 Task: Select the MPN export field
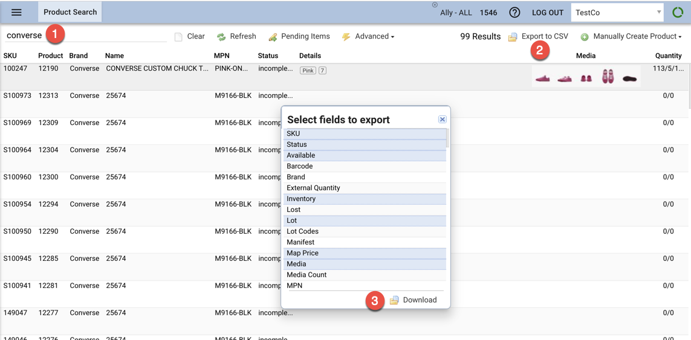tap(365, 286)
